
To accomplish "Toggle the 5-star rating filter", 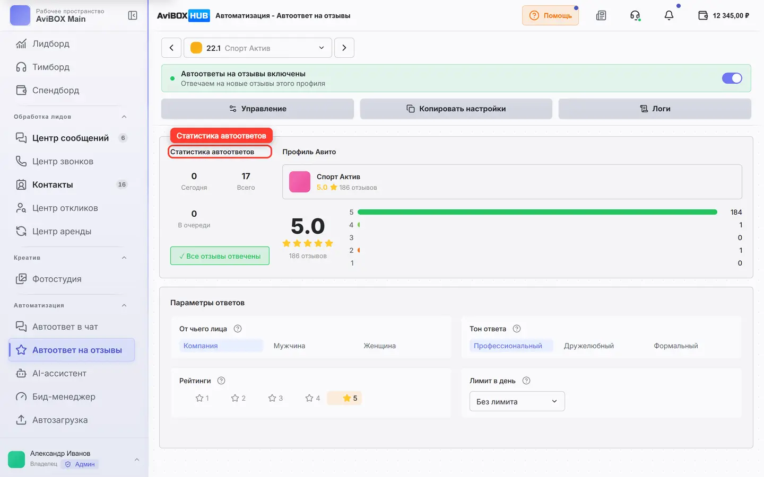I will [x=345, y=398].
